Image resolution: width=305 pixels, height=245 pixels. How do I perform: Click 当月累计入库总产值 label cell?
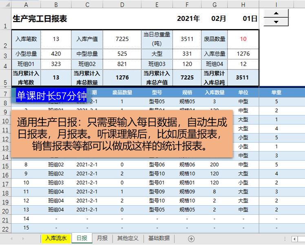(x=157, y=78)
